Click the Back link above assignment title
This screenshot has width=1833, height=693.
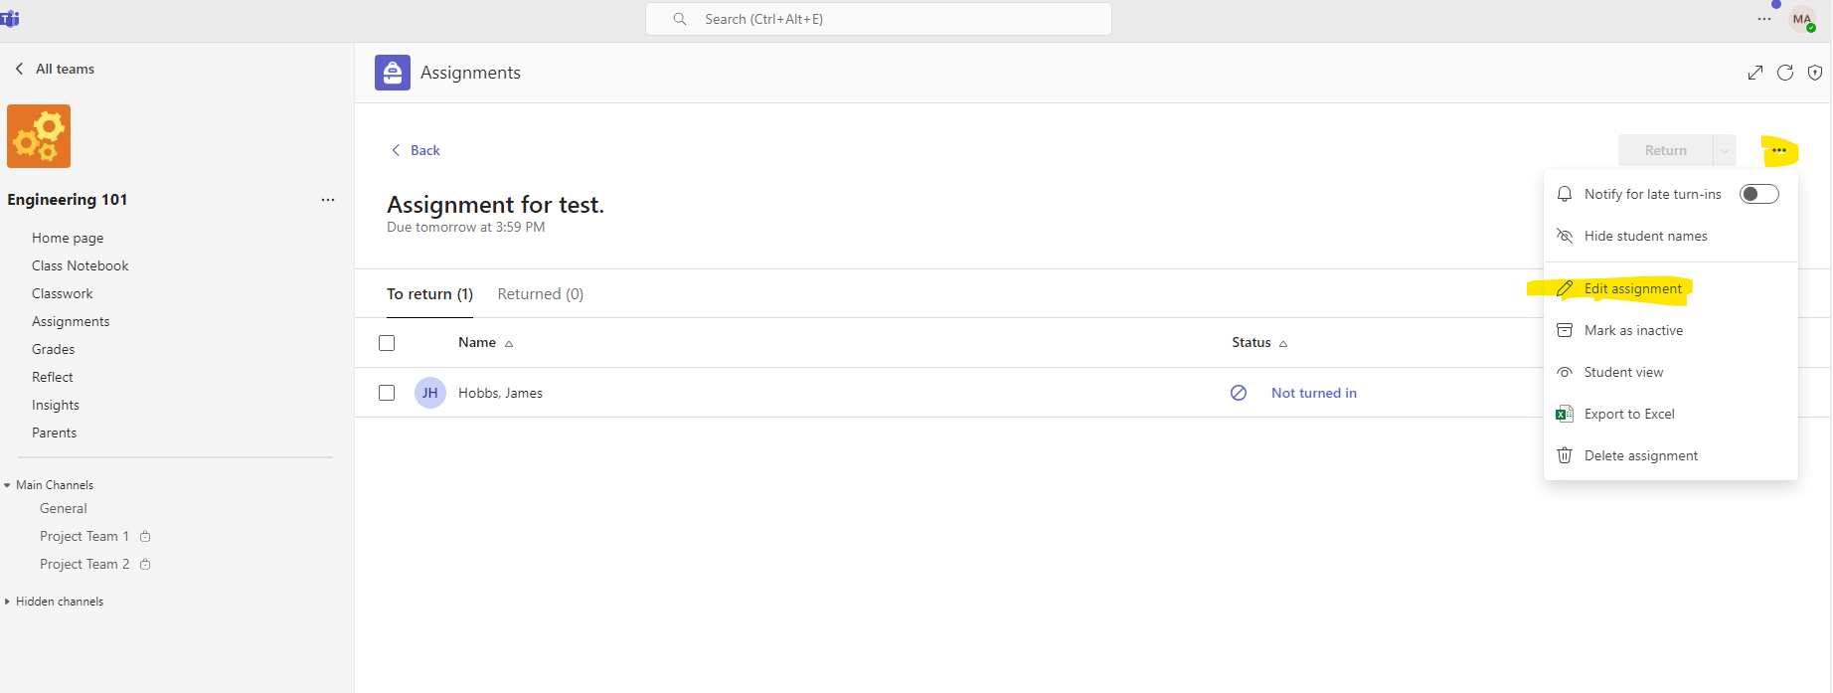pyautogui.click(x=416, y=150)
